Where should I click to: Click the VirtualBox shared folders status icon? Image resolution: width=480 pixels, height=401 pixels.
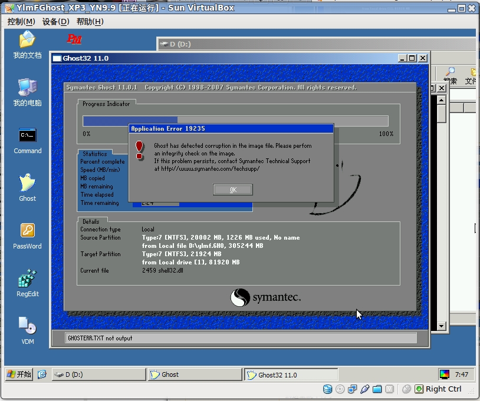click(x=377, y=389)
